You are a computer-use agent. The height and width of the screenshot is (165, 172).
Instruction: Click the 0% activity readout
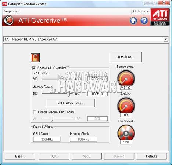click(126, 115)
